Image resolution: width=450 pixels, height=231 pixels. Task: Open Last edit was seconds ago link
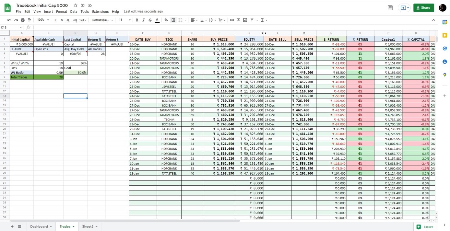point(143,11)
